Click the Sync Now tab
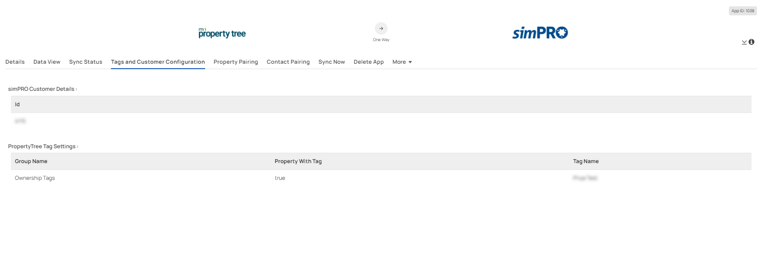Image resolution: width=762 pixels, height=258 pixels. [x=331, y=62]
